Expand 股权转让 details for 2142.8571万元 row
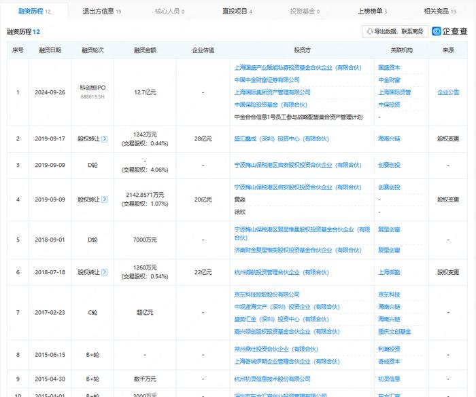 point(105,200)
